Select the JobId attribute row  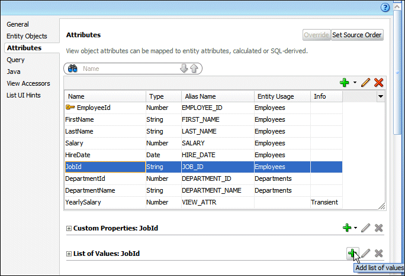pos(204,167)
